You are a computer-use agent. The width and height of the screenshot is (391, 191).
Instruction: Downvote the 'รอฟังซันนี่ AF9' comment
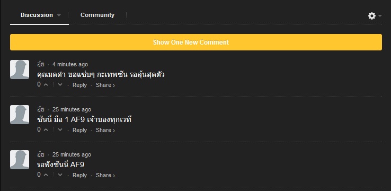(x=60, y=175)
